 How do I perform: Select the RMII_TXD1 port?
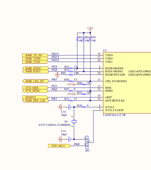point(35,62)
